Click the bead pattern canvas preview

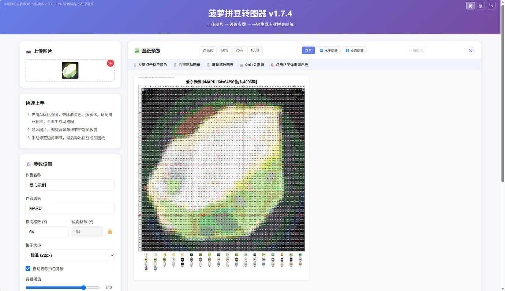point(221,178)
